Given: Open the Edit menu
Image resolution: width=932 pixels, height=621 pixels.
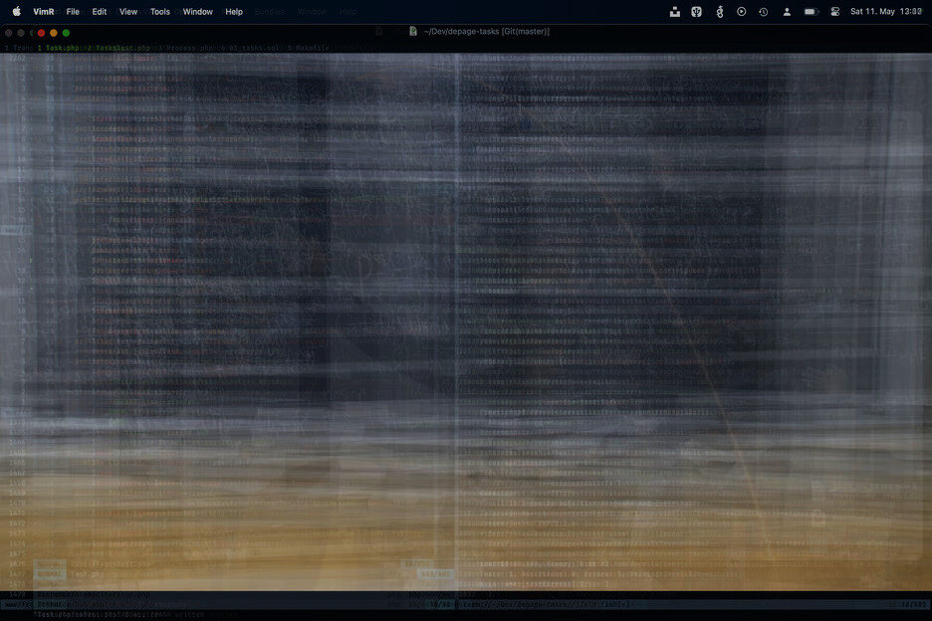Looking at the screenshot, I should click(x=100, y=11).
